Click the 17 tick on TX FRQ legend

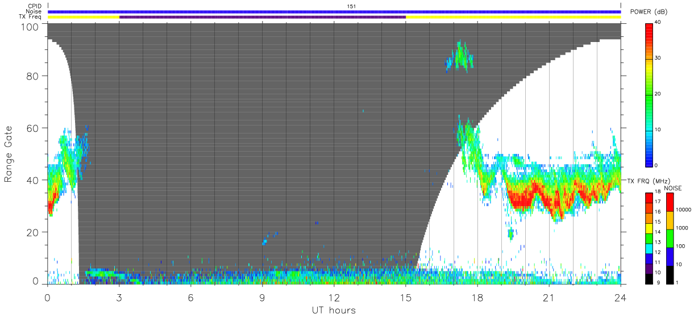pyautogui.click(x=658, y=202)
